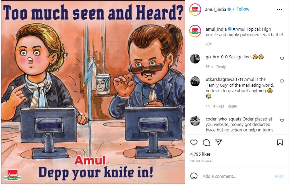The height and width of the screenshot is (185, 289).
Task: Like coder_who_squats comment heart
Action: point(282,120)
